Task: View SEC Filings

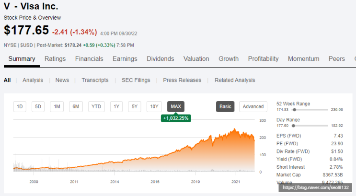Action: 136,80
